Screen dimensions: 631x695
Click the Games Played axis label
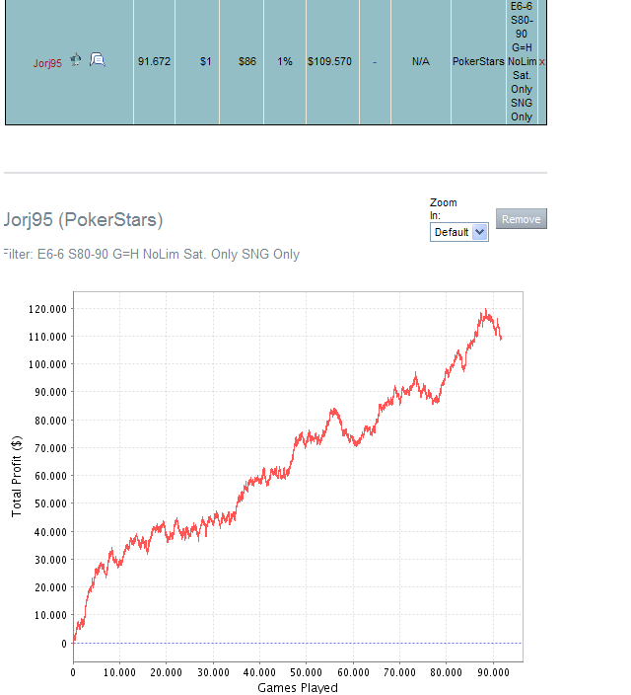pos(298,687)
